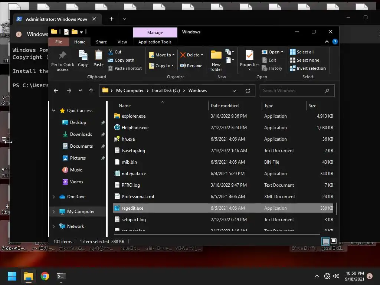Click the quick access toolbar New folder icon
This screenshot has height=285, width=380.
click(x=75, y=32)
